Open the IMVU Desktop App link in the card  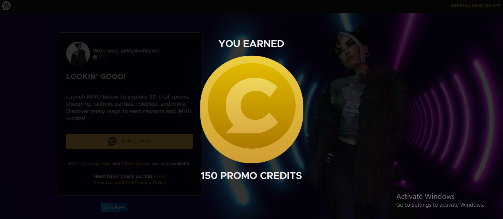(89, 164)
